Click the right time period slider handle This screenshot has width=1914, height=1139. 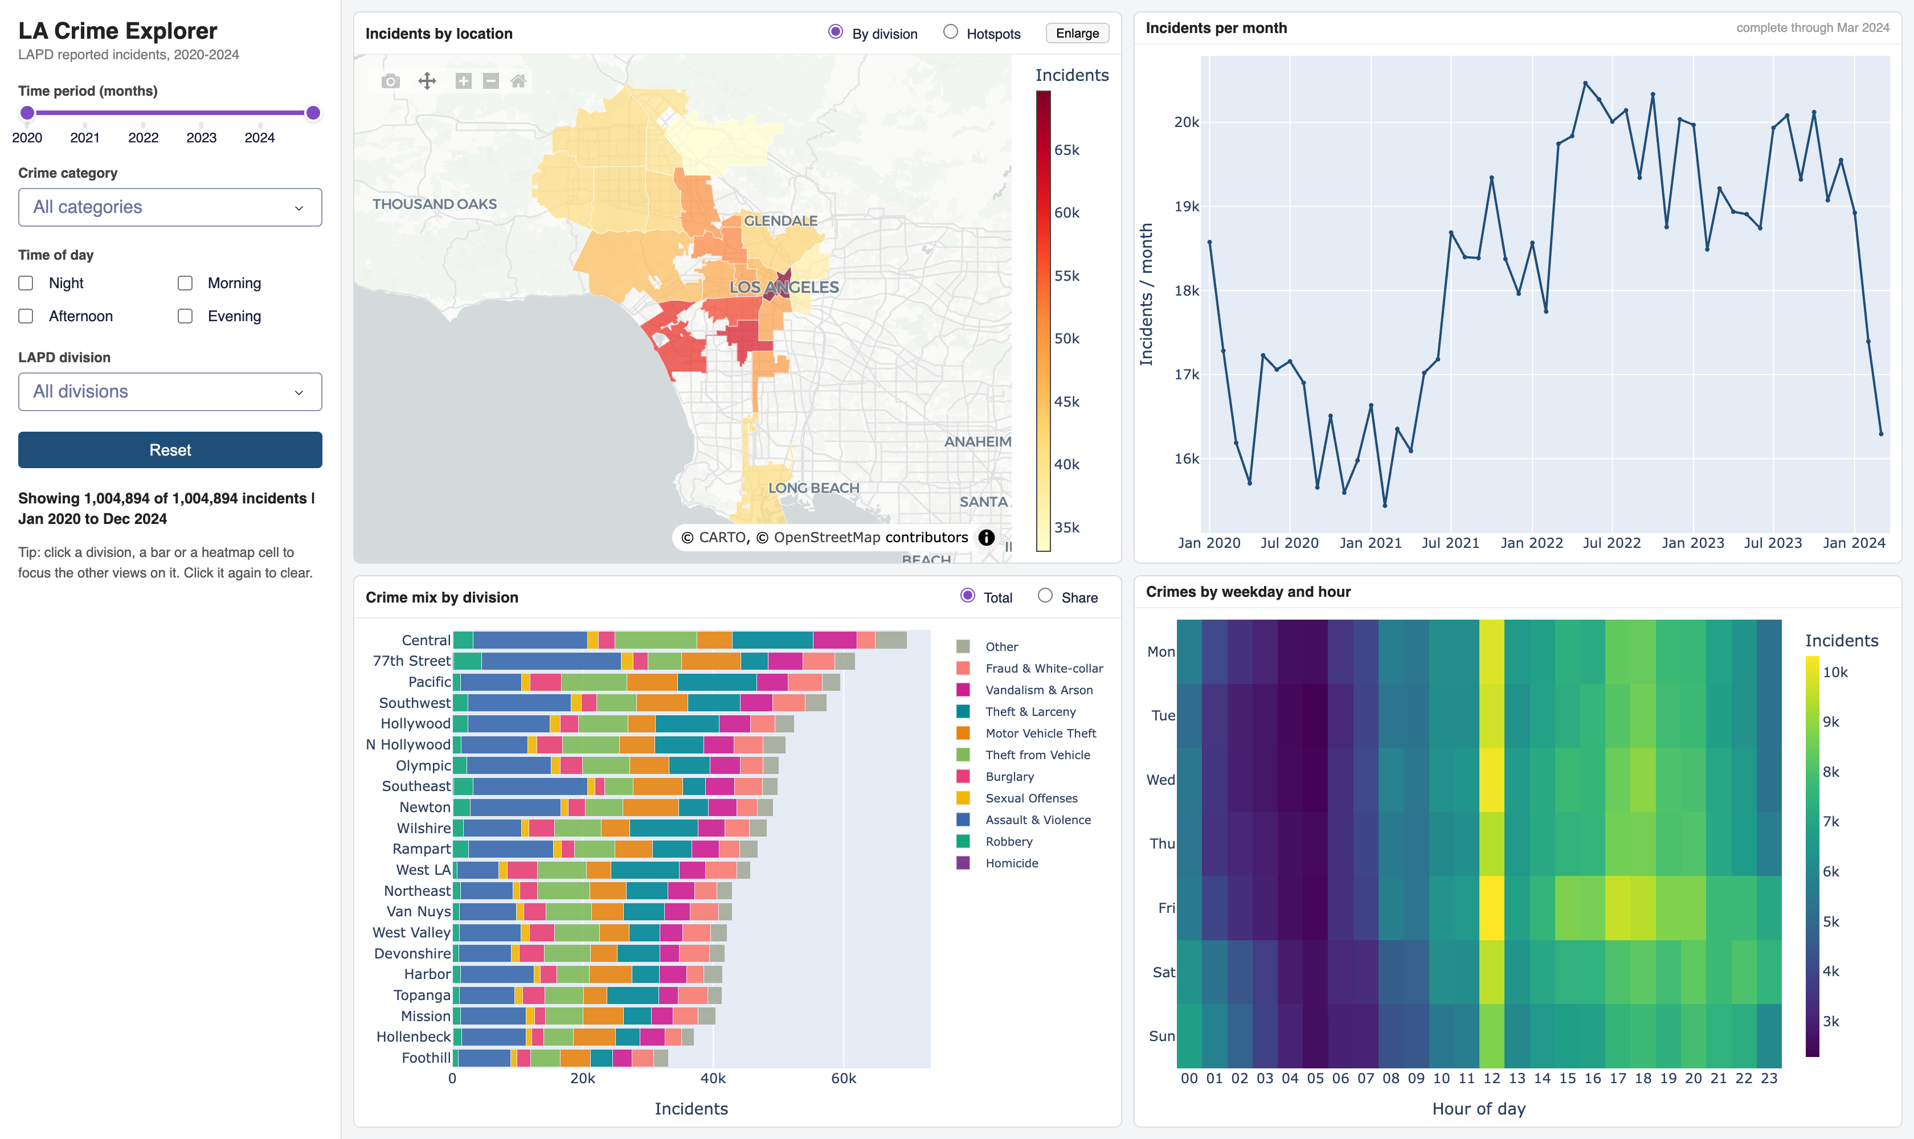313,113
